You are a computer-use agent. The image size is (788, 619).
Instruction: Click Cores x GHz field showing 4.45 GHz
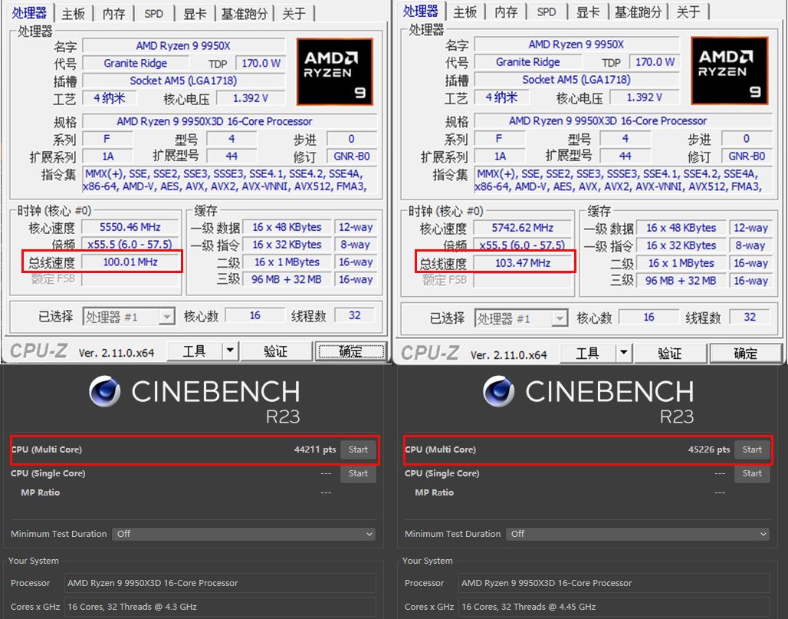pos(614,607)
